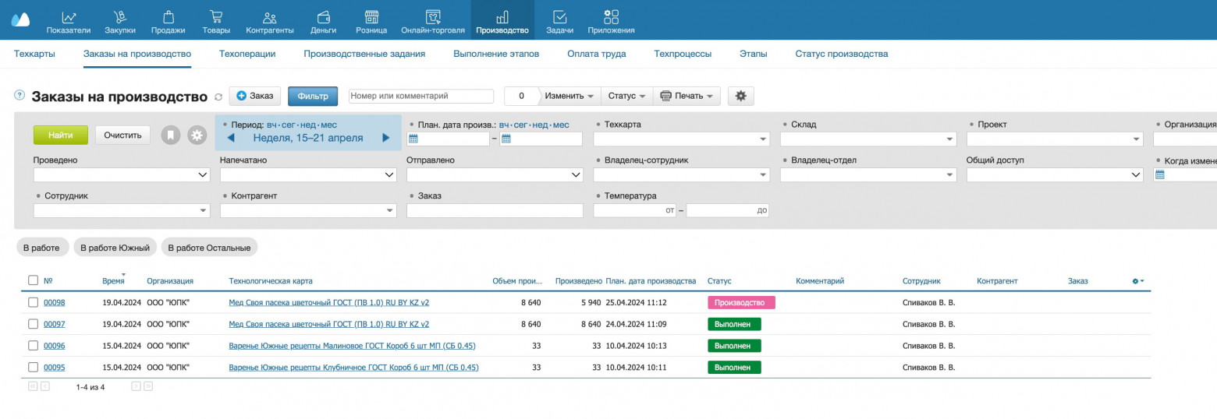Open the Показатели section icon
This screenshot has height=419, width=1217.
click(69, 17)
